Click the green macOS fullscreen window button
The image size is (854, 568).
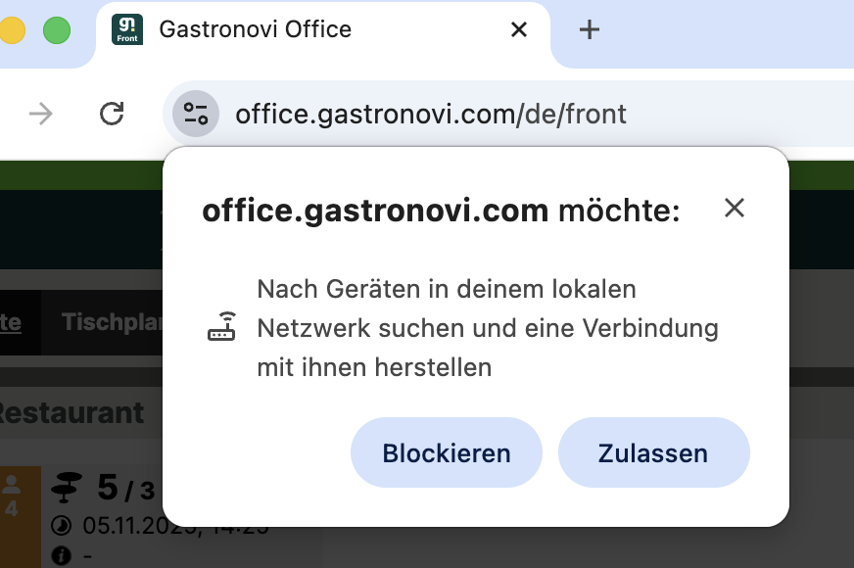pos(57,30)
